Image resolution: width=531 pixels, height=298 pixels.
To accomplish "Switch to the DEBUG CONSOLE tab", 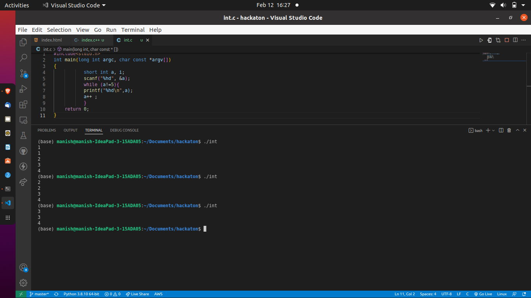I will coord(124,130).
